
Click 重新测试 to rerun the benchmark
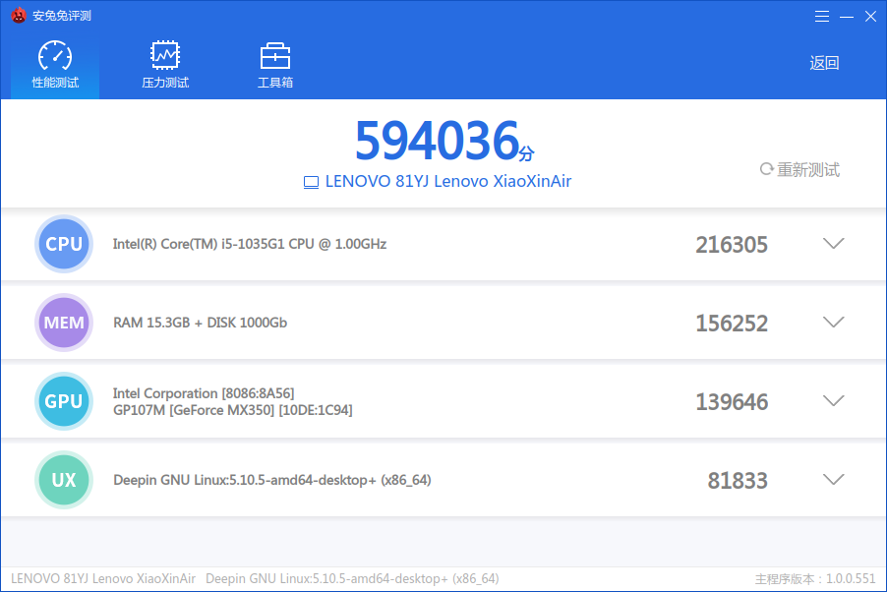(799, 169)
